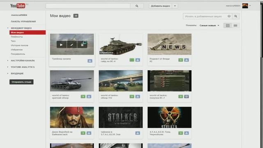The height and width of the screenshot is (148, 263).
Task: Click blue icon on обзор 112 card
Action: 138,97
